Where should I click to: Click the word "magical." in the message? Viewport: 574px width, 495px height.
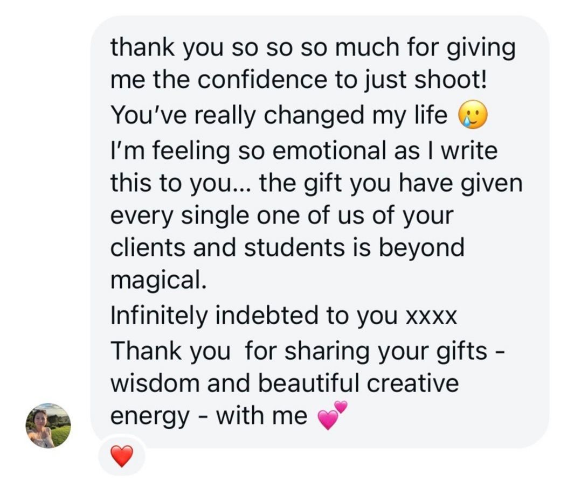coord(158,282)
